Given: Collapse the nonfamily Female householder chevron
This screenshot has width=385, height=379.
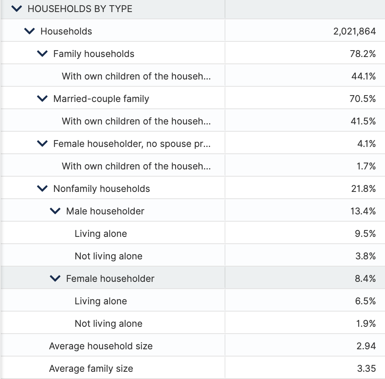Looking at the screenshot, I should pyautogui.click(x=55, y=279).
